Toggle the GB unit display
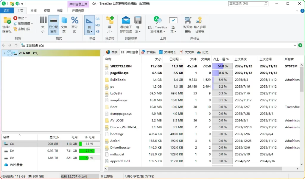Image resolution: width=305 pixels, height=179 pixels. (x=97, y=18)
